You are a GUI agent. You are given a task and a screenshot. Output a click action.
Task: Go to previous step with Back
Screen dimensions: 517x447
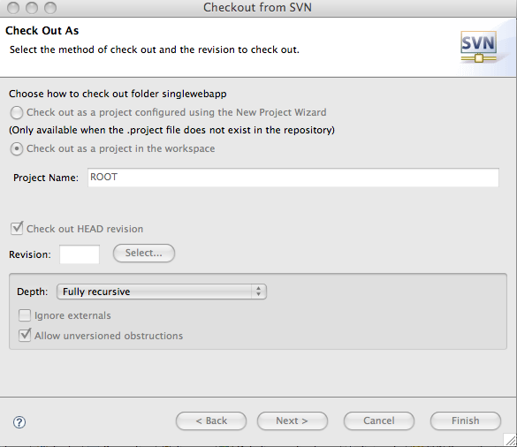tap(211, 421)
